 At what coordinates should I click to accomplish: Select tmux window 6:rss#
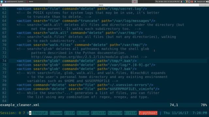130,113
